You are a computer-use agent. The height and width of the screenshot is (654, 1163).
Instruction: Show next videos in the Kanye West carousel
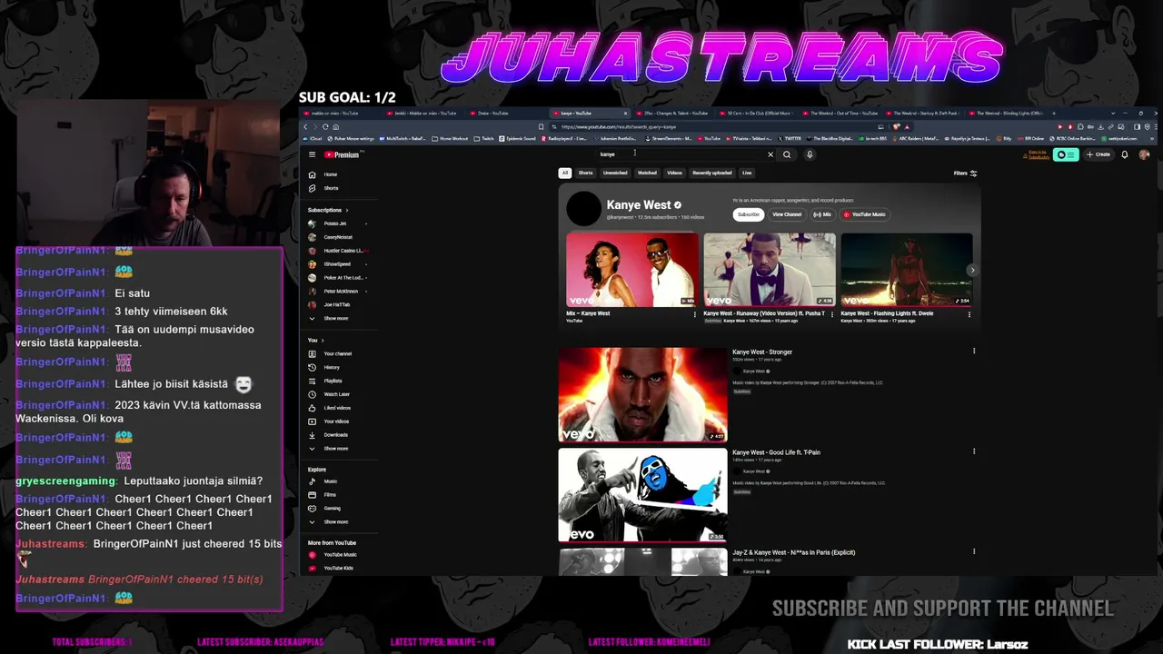click(972, 270)
